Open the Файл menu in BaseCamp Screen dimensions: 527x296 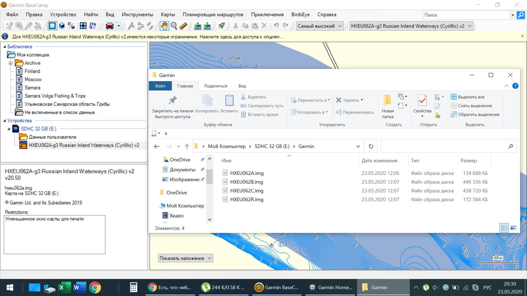12,14
